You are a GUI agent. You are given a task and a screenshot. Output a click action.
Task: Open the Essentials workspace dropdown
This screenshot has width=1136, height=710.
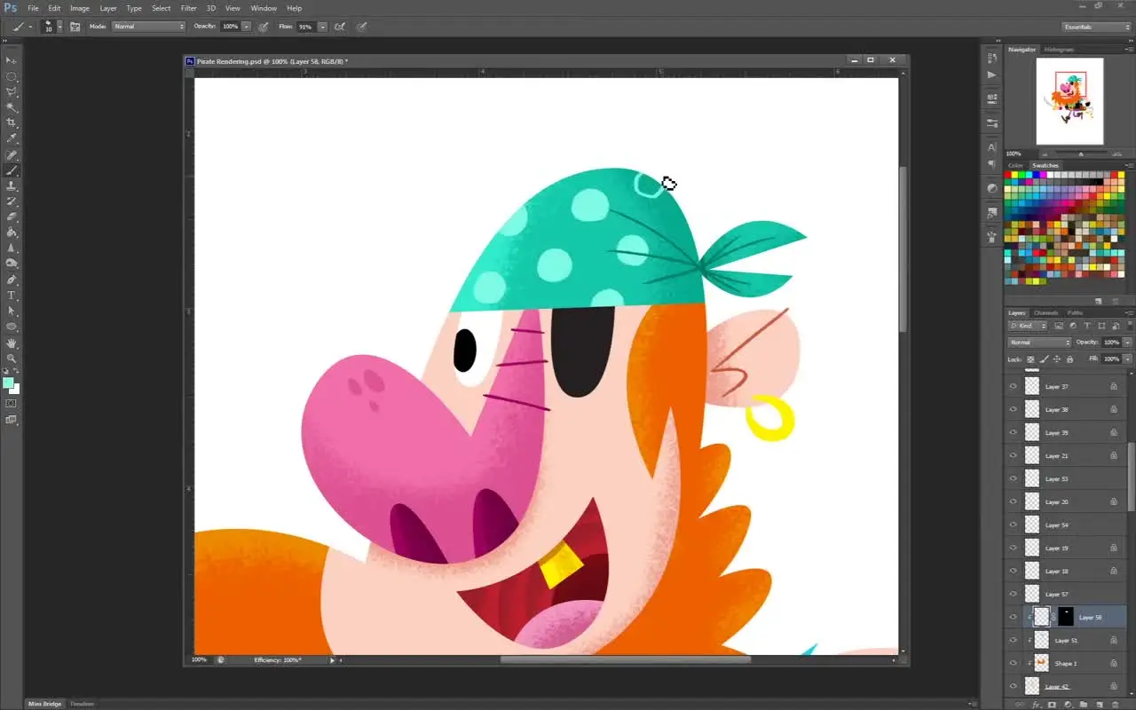1097,27
